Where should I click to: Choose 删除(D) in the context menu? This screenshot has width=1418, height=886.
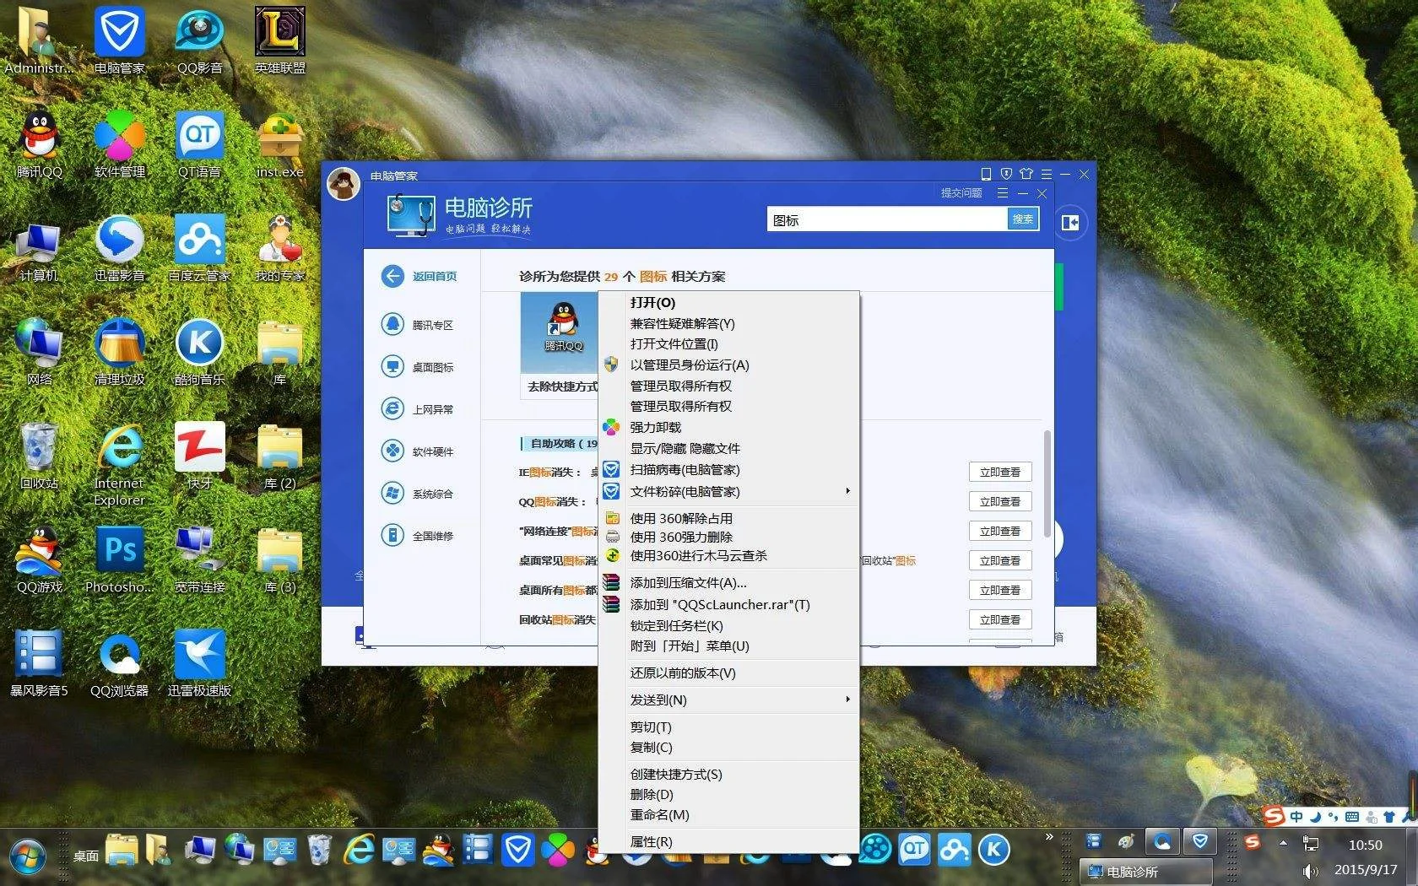coord(728,795)
